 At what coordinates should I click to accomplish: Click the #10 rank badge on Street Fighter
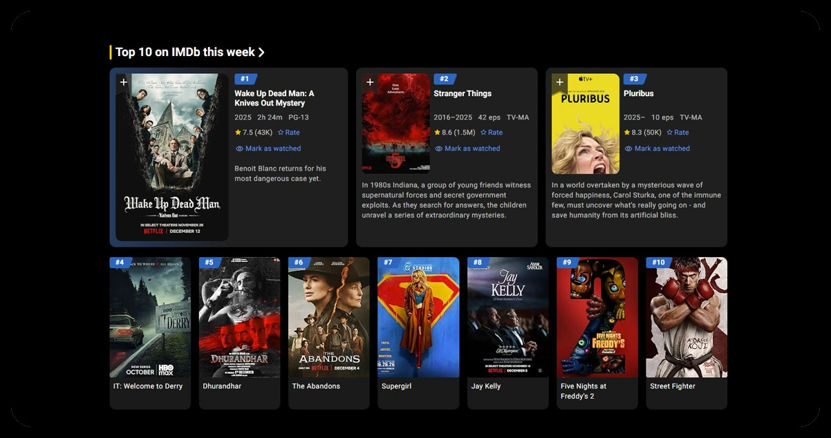(x=658, y=263)
